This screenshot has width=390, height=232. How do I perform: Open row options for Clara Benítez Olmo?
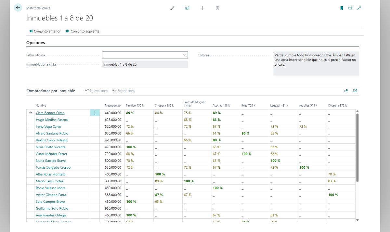tap(95, 113)
